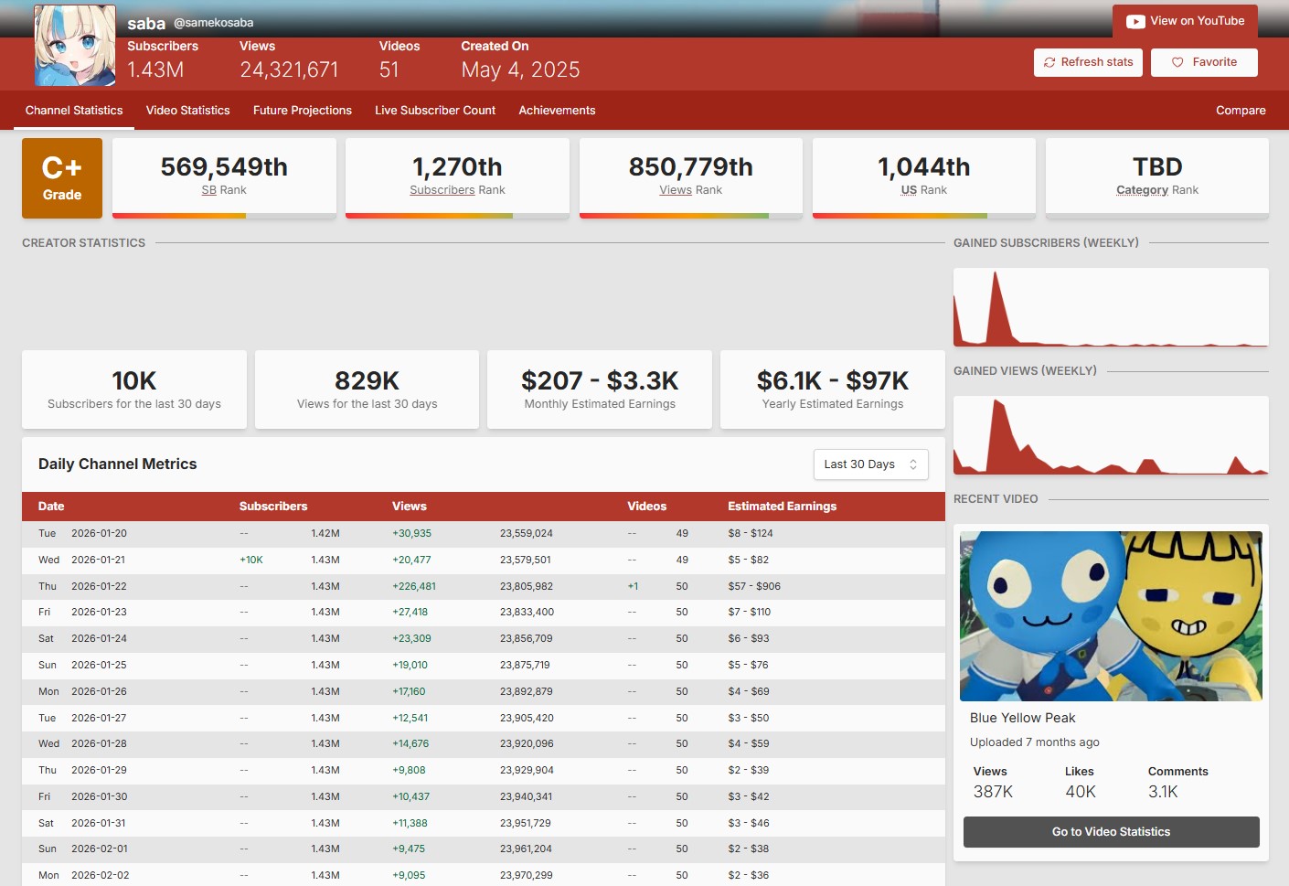Click the 1.43M subscribers header value

click(155, 70)
